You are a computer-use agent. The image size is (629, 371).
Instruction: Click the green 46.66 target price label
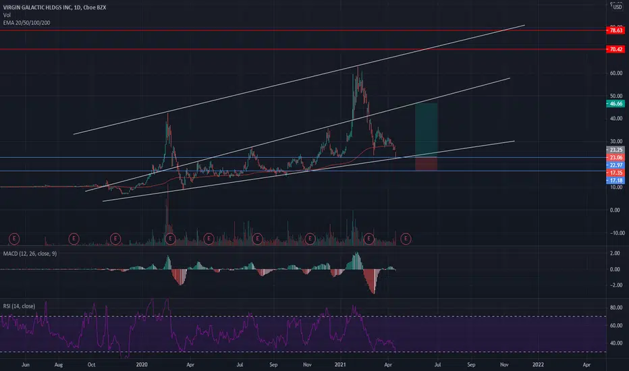[x=616, y=103]
